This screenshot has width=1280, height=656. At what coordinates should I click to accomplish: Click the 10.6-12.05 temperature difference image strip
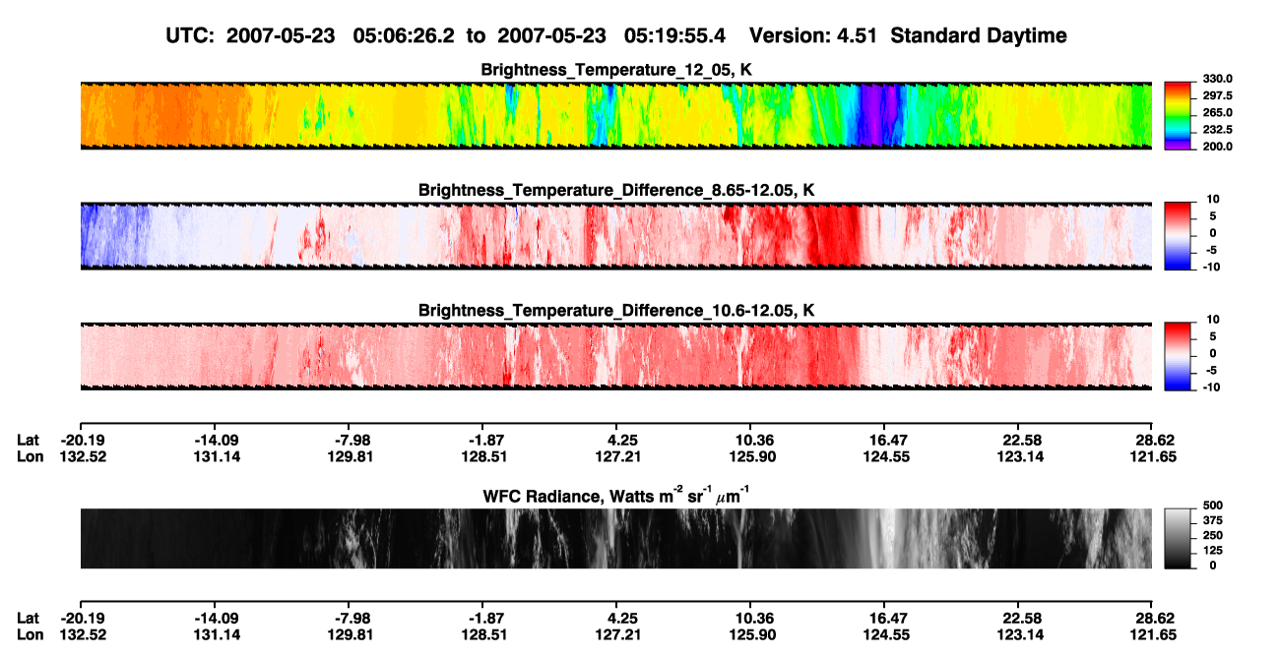616,356
